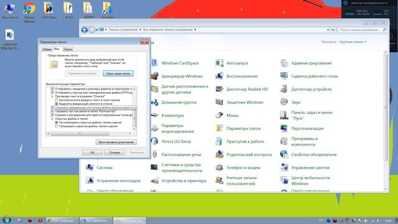Toggle Скрывать пустые диски checkbox

pos(52,111)
